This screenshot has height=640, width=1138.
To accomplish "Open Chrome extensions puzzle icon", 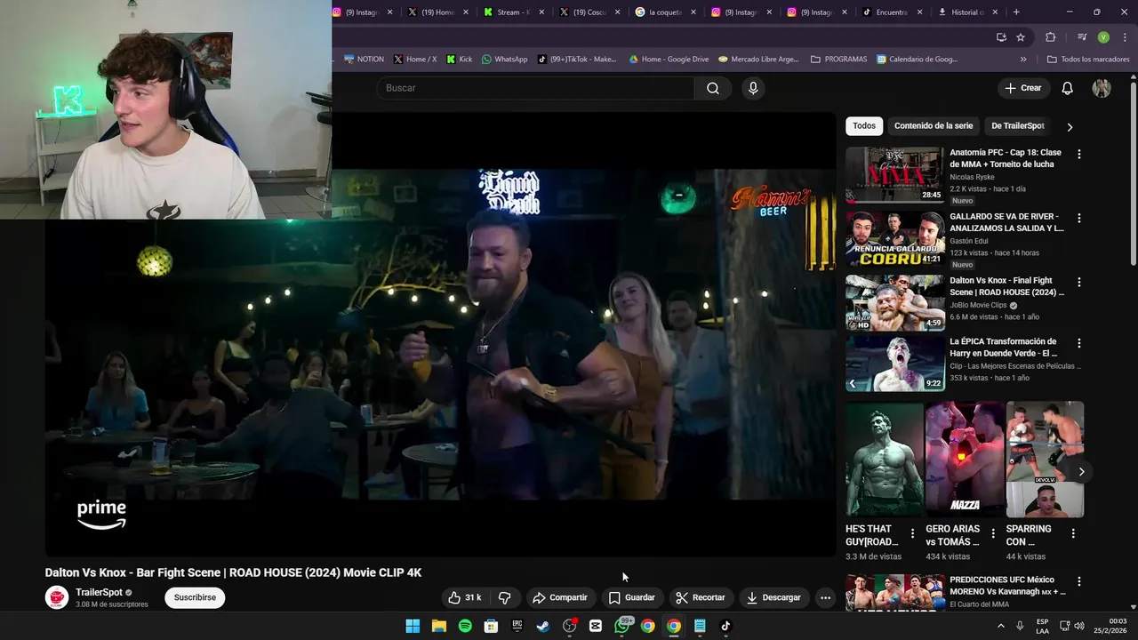I will coord(1050,37).
